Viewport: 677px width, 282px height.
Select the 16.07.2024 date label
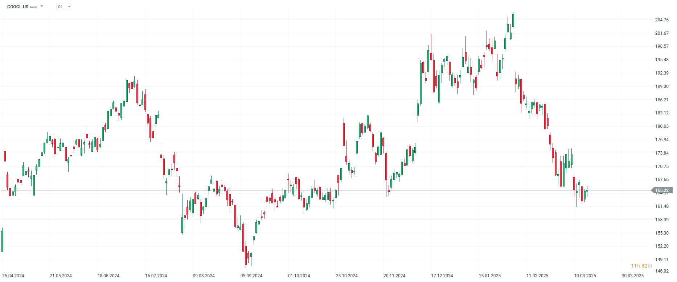pyautogui.click(x=156, y=276)
